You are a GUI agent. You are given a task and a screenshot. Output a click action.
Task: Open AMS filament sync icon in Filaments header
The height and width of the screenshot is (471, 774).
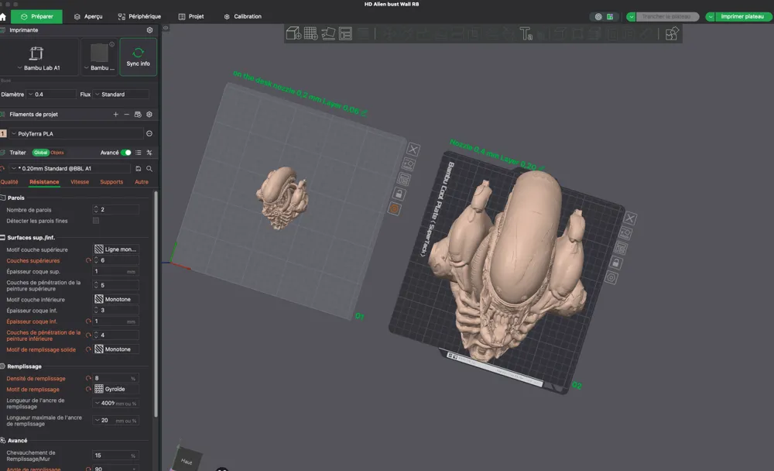[139, 114]
